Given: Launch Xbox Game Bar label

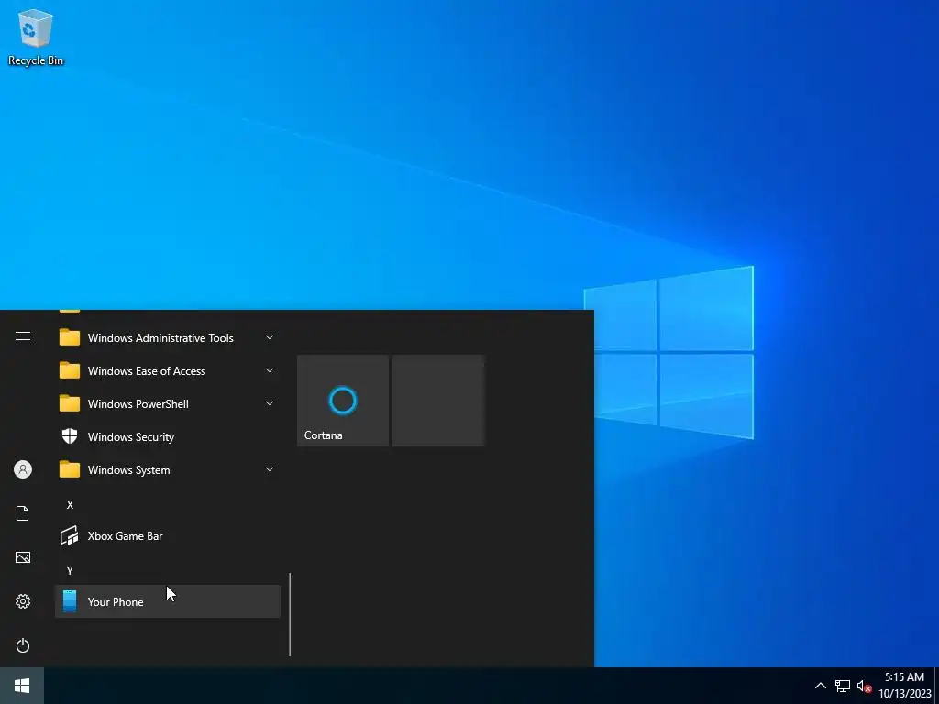Looking at the screenshot, I should 125,535.
